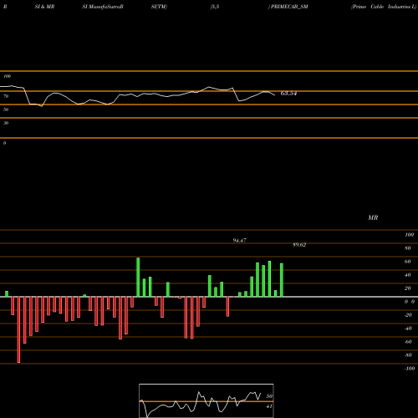Click the 41 label in mini chart
Image resolution: width=418 pixels, height=418 pixels.
[269, 406]
